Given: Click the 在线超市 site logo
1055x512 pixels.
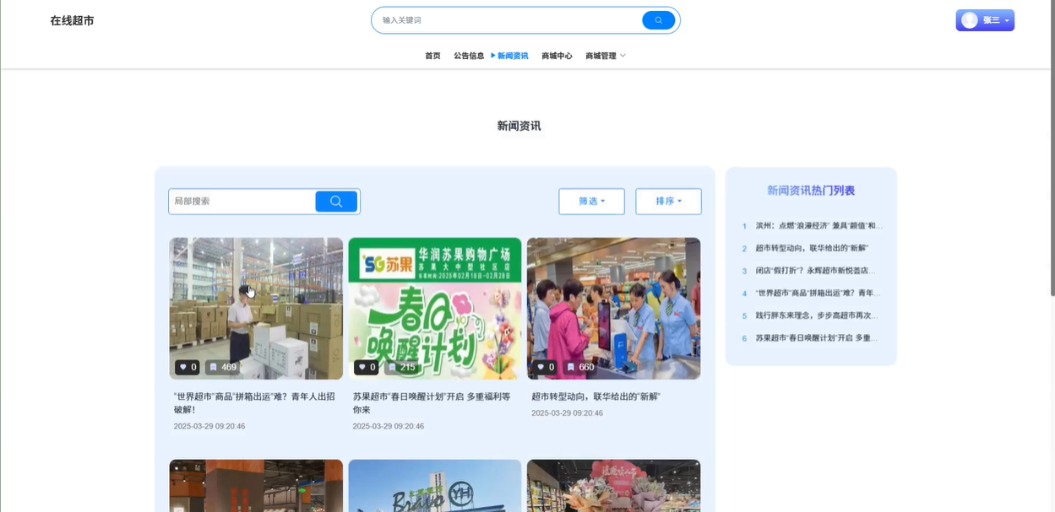Looking at the screenshot, I should pyautogui.click(x=72, y=20).
